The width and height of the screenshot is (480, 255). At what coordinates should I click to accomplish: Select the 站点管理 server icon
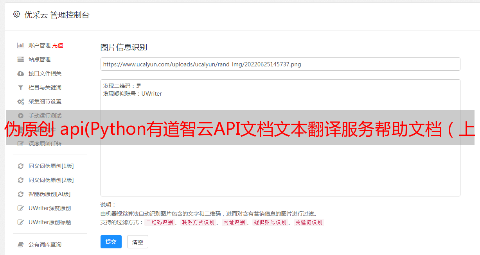tap(20, 59)
